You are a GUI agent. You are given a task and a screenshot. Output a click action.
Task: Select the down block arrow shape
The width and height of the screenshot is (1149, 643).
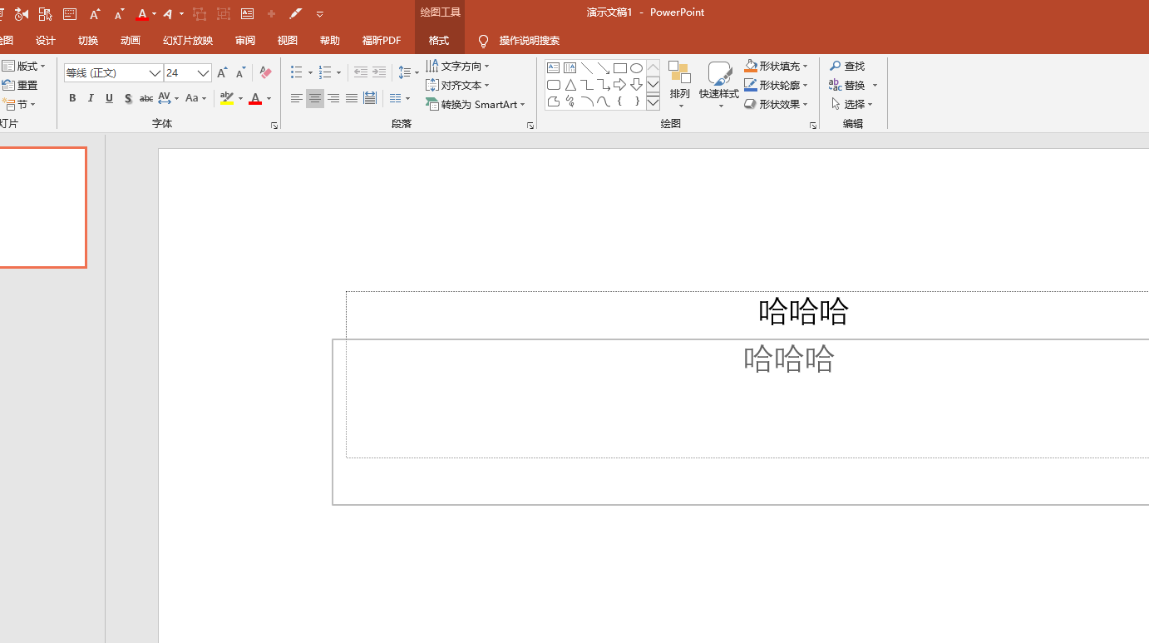636,85
